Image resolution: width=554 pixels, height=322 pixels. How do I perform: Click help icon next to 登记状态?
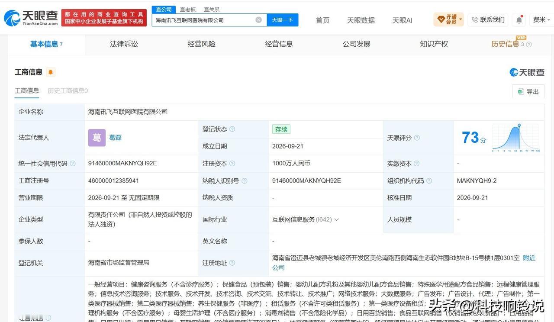coord(232,129)
